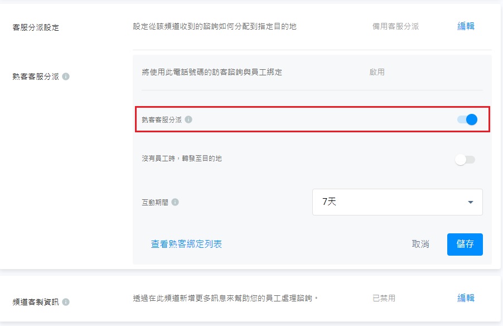Disable the 熟客客服分派 toggle switch

pos(467,119)
